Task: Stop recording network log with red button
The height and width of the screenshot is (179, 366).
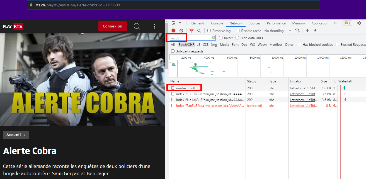Action: click(173, 31)
